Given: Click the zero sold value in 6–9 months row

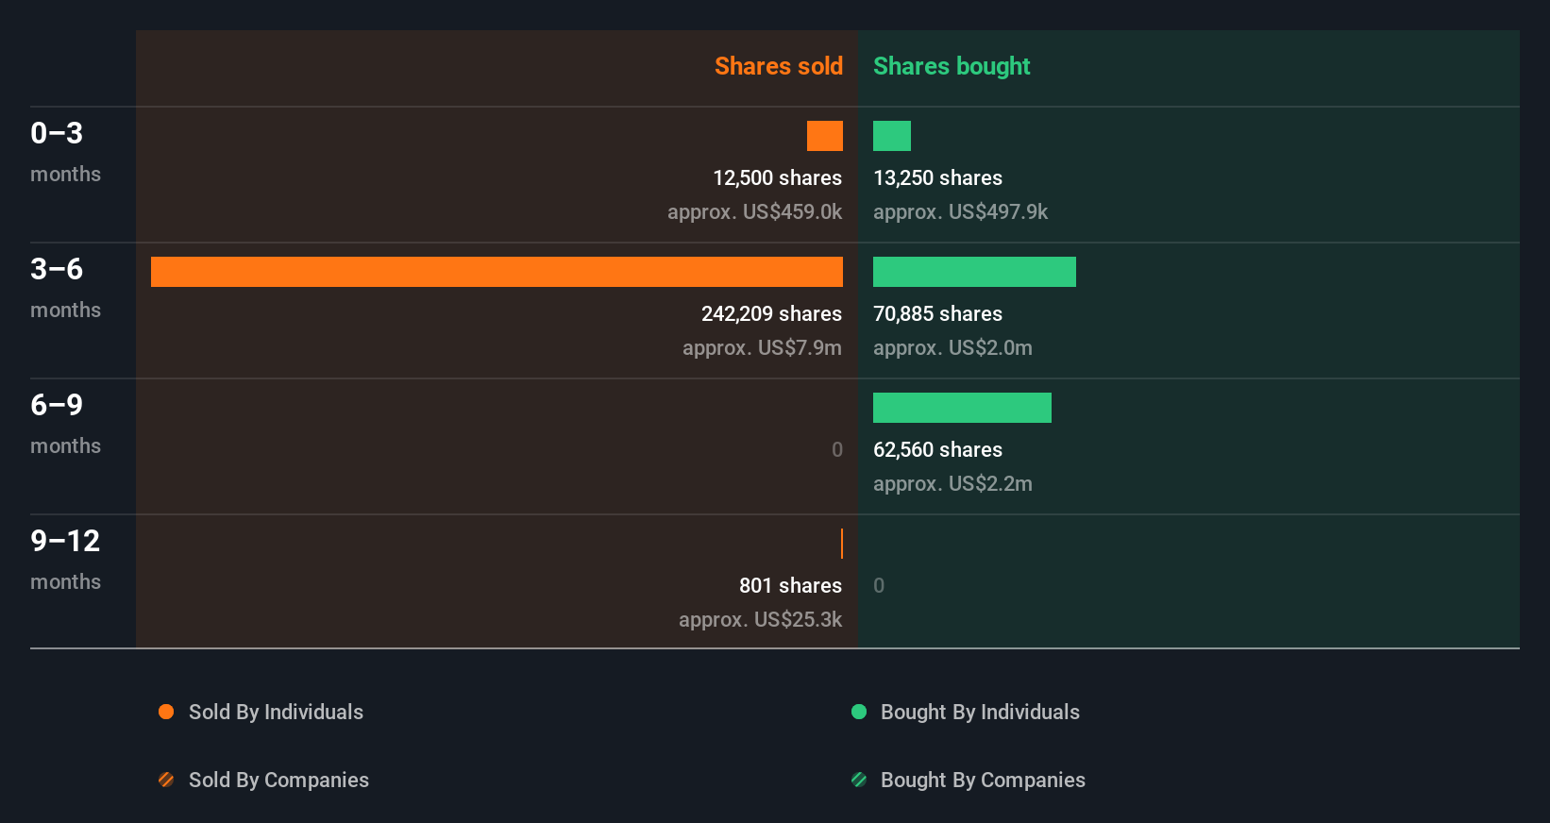Looking at the screenshot, I should click(836, 449).
